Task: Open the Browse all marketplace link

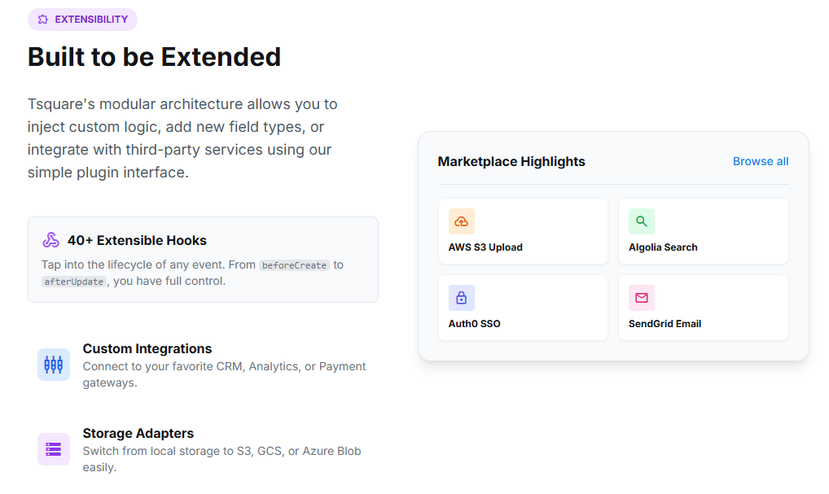Action: [x=761, y=161]
